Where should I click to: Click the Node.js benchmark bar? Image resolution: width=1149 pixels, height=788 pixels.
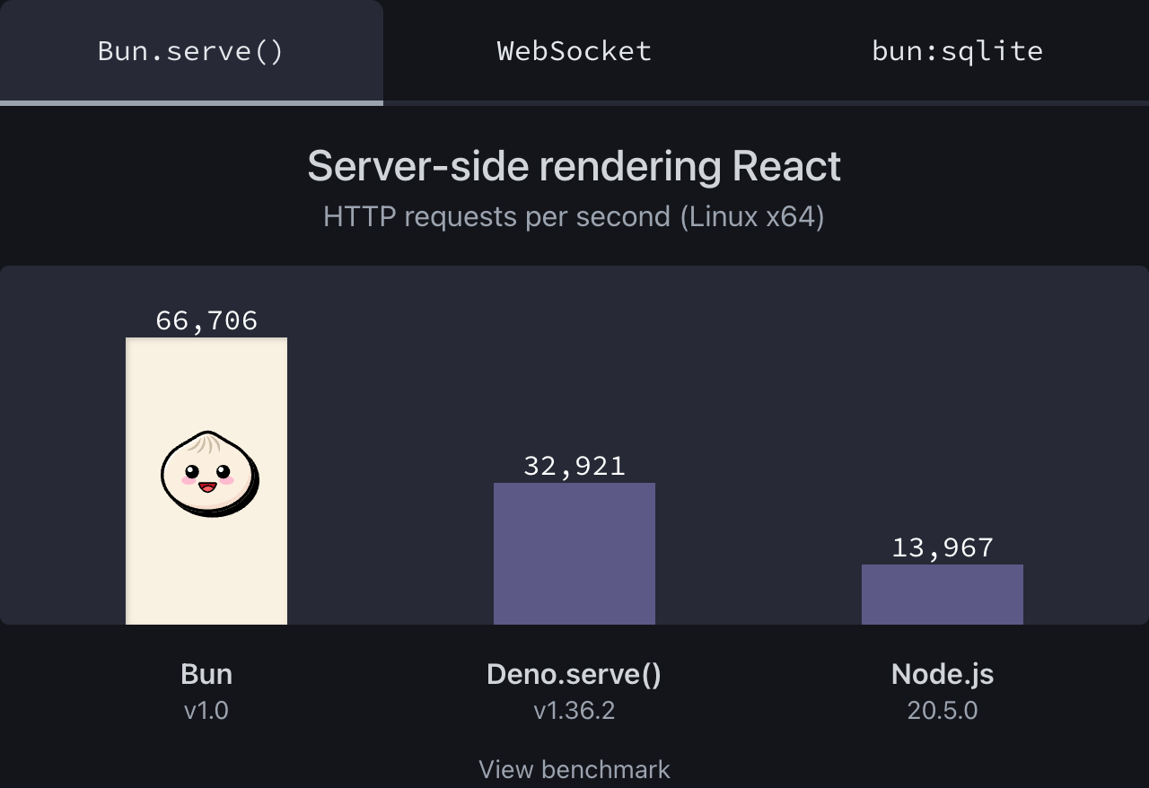[942, 592]
